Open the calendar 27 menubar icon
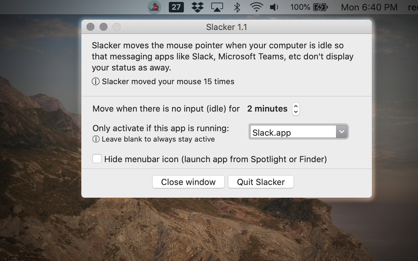This screenshot has height=261, width=418. 176,7
